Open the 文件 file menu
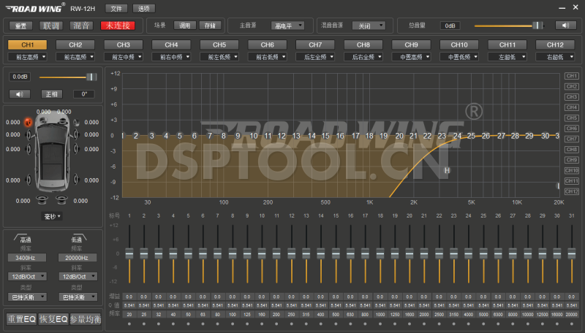 [x=116, y=8]
